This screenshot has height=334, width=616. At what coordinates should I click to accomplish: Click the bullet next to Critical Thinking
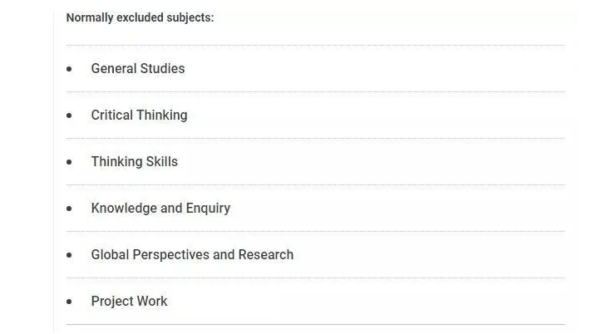click(x=70, y=115)
